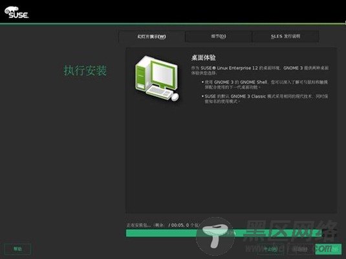Click the GNOME Shell bullet point text
Viewport: 346px width, 259px height.
[x=266, y=85]
